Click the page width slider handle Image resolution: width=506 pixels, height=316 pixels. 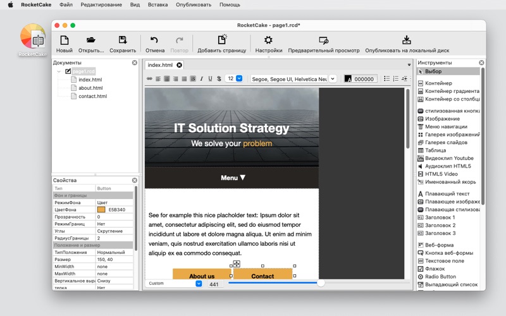[321, 283]
